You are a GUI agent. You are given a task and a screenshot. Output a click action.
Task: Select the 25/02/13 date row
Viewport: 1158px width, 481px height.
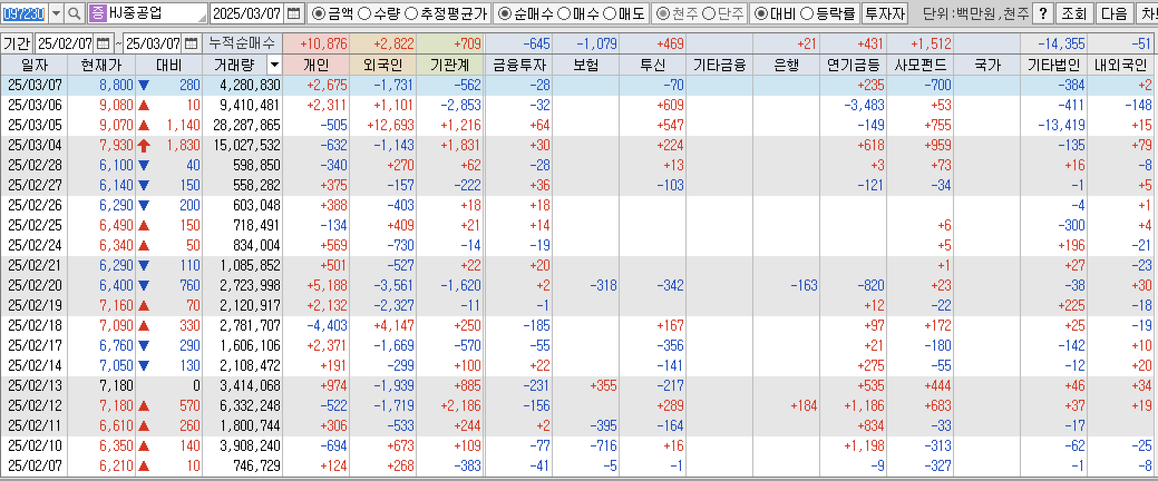(x=577, y=386)
